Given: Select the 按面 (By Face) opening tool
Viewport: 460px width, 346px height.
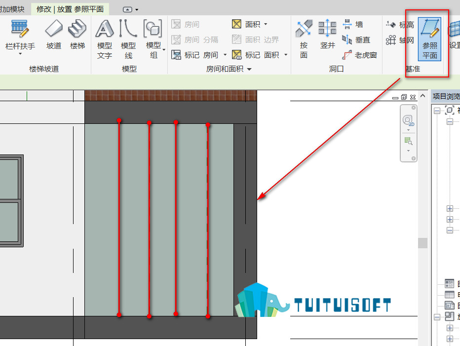Looking at the screenshot, I should tap(304, 39).
